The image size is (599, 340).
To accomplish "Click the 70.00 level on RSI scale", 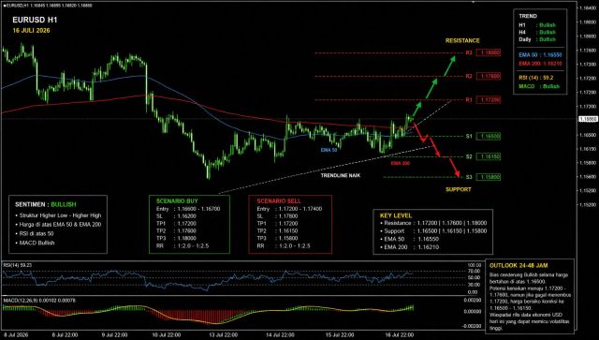I will pyautogui.click(x=474, y=272).
